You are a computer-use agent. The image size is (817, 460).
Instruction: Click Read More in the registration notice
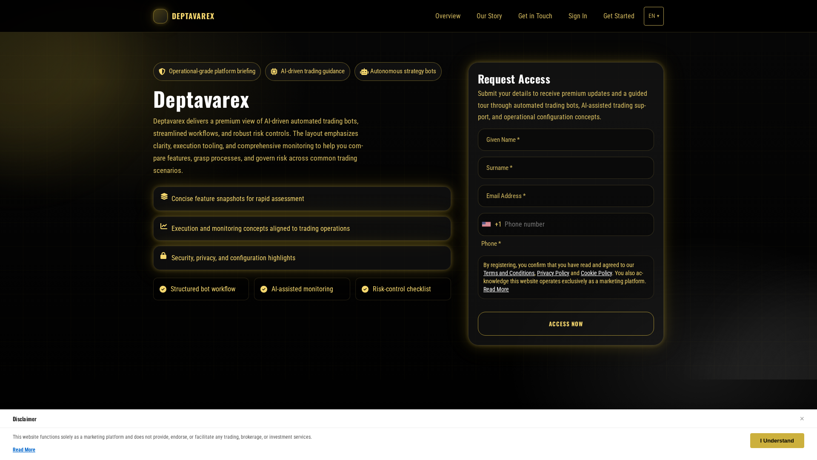[496, 289]
